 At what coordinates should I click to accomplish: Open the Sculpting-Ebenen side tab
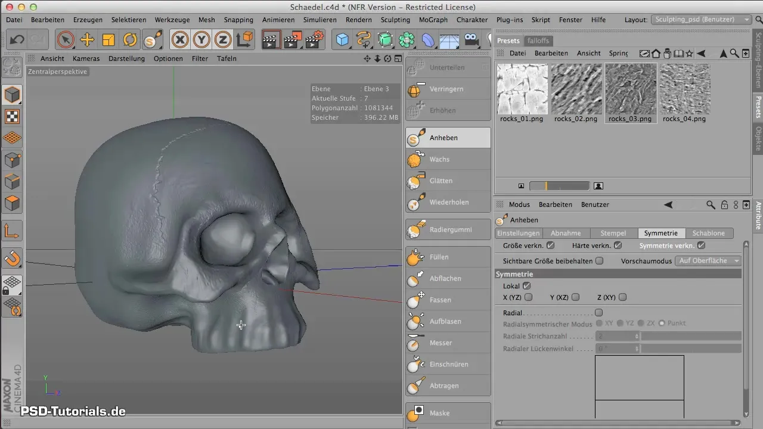point(758,60)
